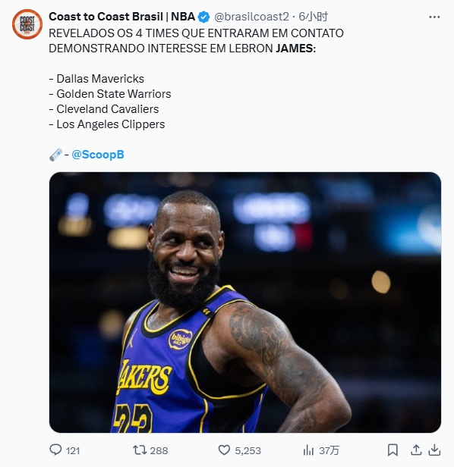The width and height of the screenshot is (454, 467).
Task: Open the @ScoopB mention link
Action: (98, 155)
